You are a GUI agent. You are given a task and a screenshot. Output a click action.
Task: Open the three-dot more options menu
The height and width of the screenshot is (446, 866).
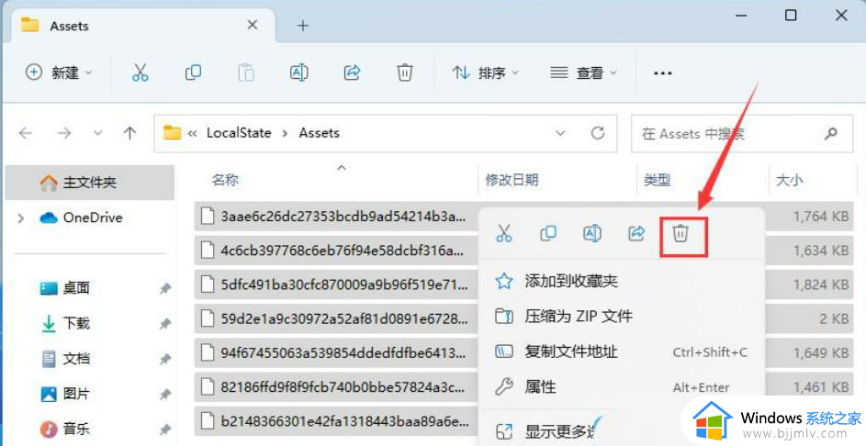(x=663, y=72)
